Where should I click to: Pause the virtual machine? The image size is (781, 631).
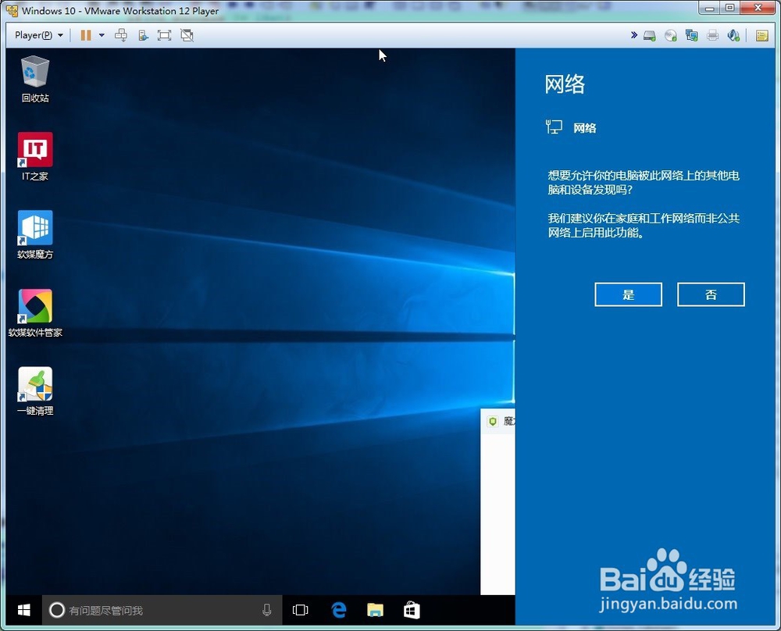(86, 35)
